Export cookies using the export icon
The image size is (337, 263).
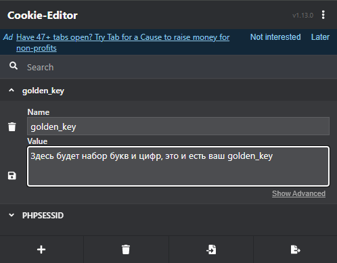(295, 249)
